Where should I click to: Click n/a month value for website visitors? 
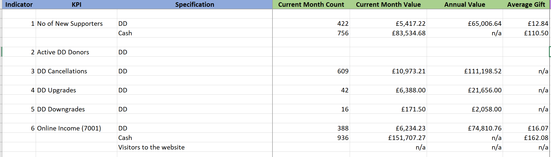click(x=388, y=147)
